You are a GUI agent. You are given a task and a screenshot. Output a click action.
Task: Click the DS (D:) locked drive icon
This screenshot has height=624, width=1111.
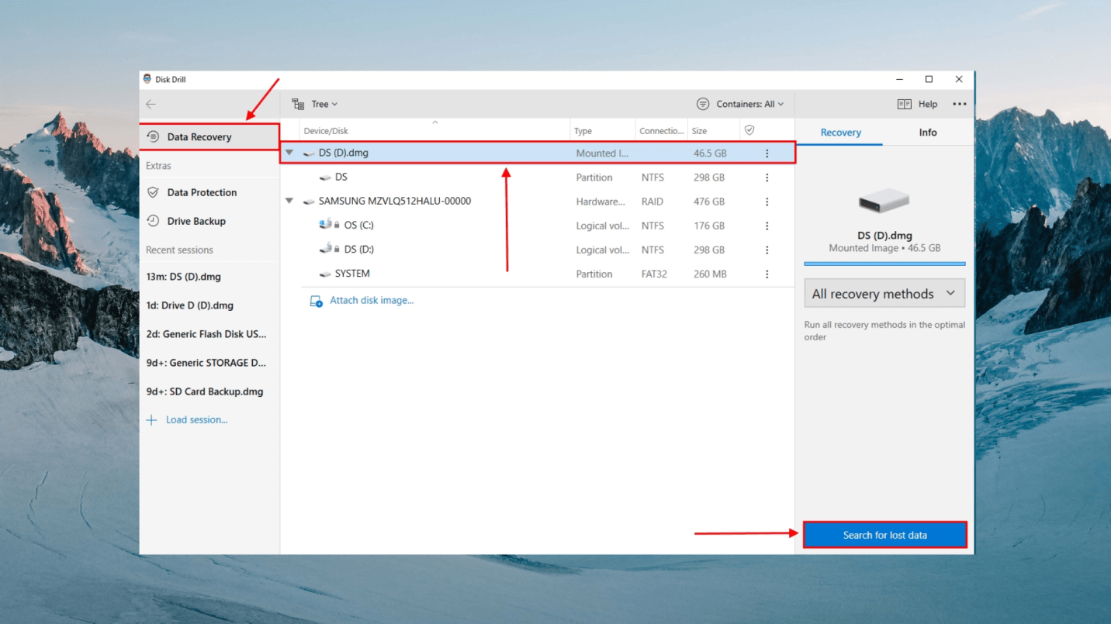point(325,249)
